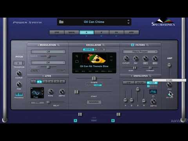Image resolution: width=188 pixels, height=141 pixels.
Task: Select the Shift timbre mode
Action: 98,85
